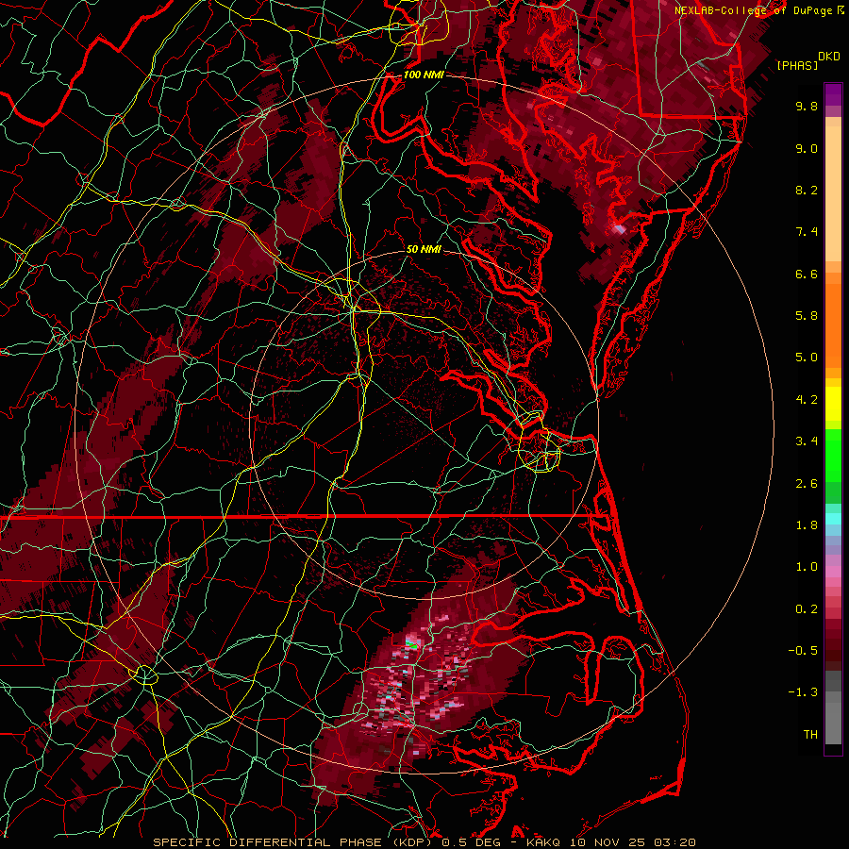Pick the yellow segment of the color scale
Image resolution: width=849 pixels, height=849 pixels.
click(x=833, y=404)
